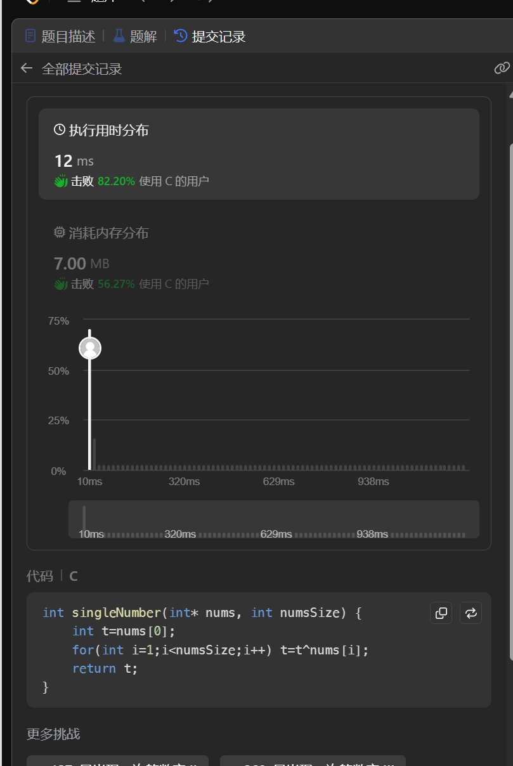Click the user avatar marker on the chart

90,348
